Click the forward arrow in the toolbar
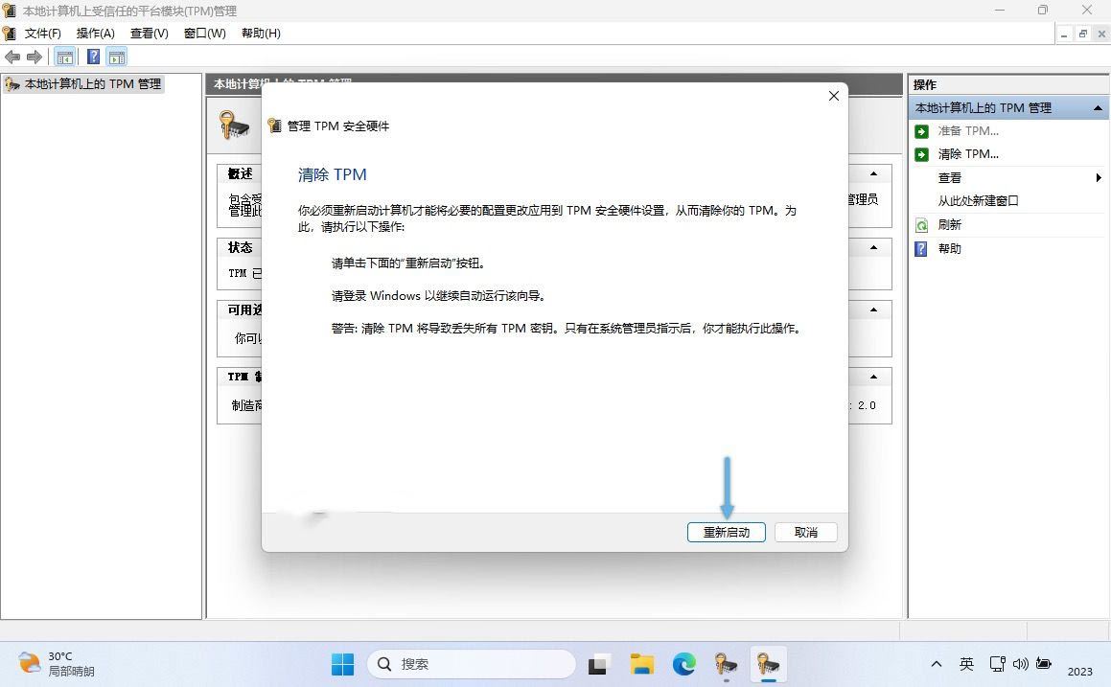Screen dimensions: 1111x687 point(35,57)
